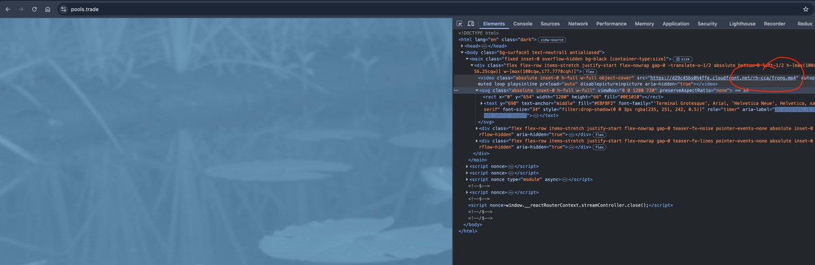815x265 pixels.
Task: Select the video element row
Action: 635,81
